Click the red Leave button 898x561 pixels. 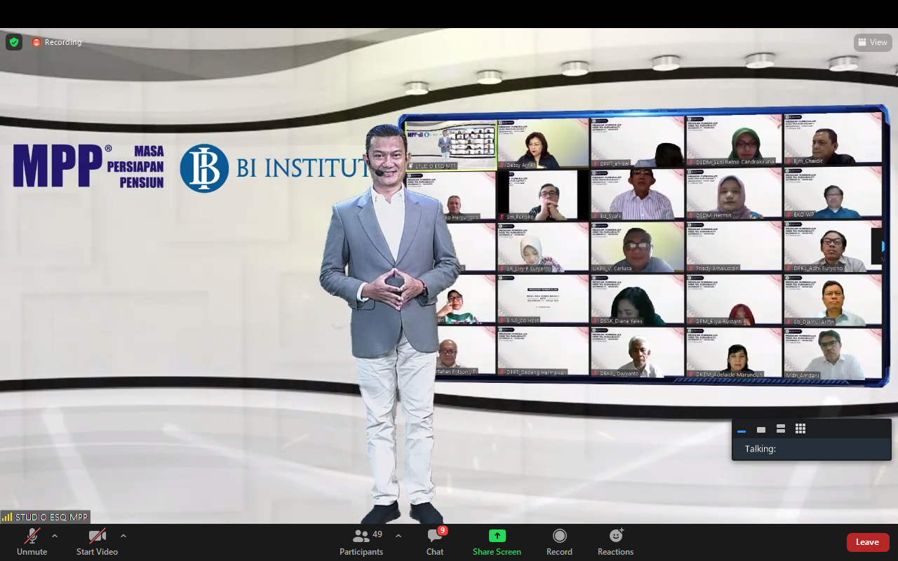(867, 542)
